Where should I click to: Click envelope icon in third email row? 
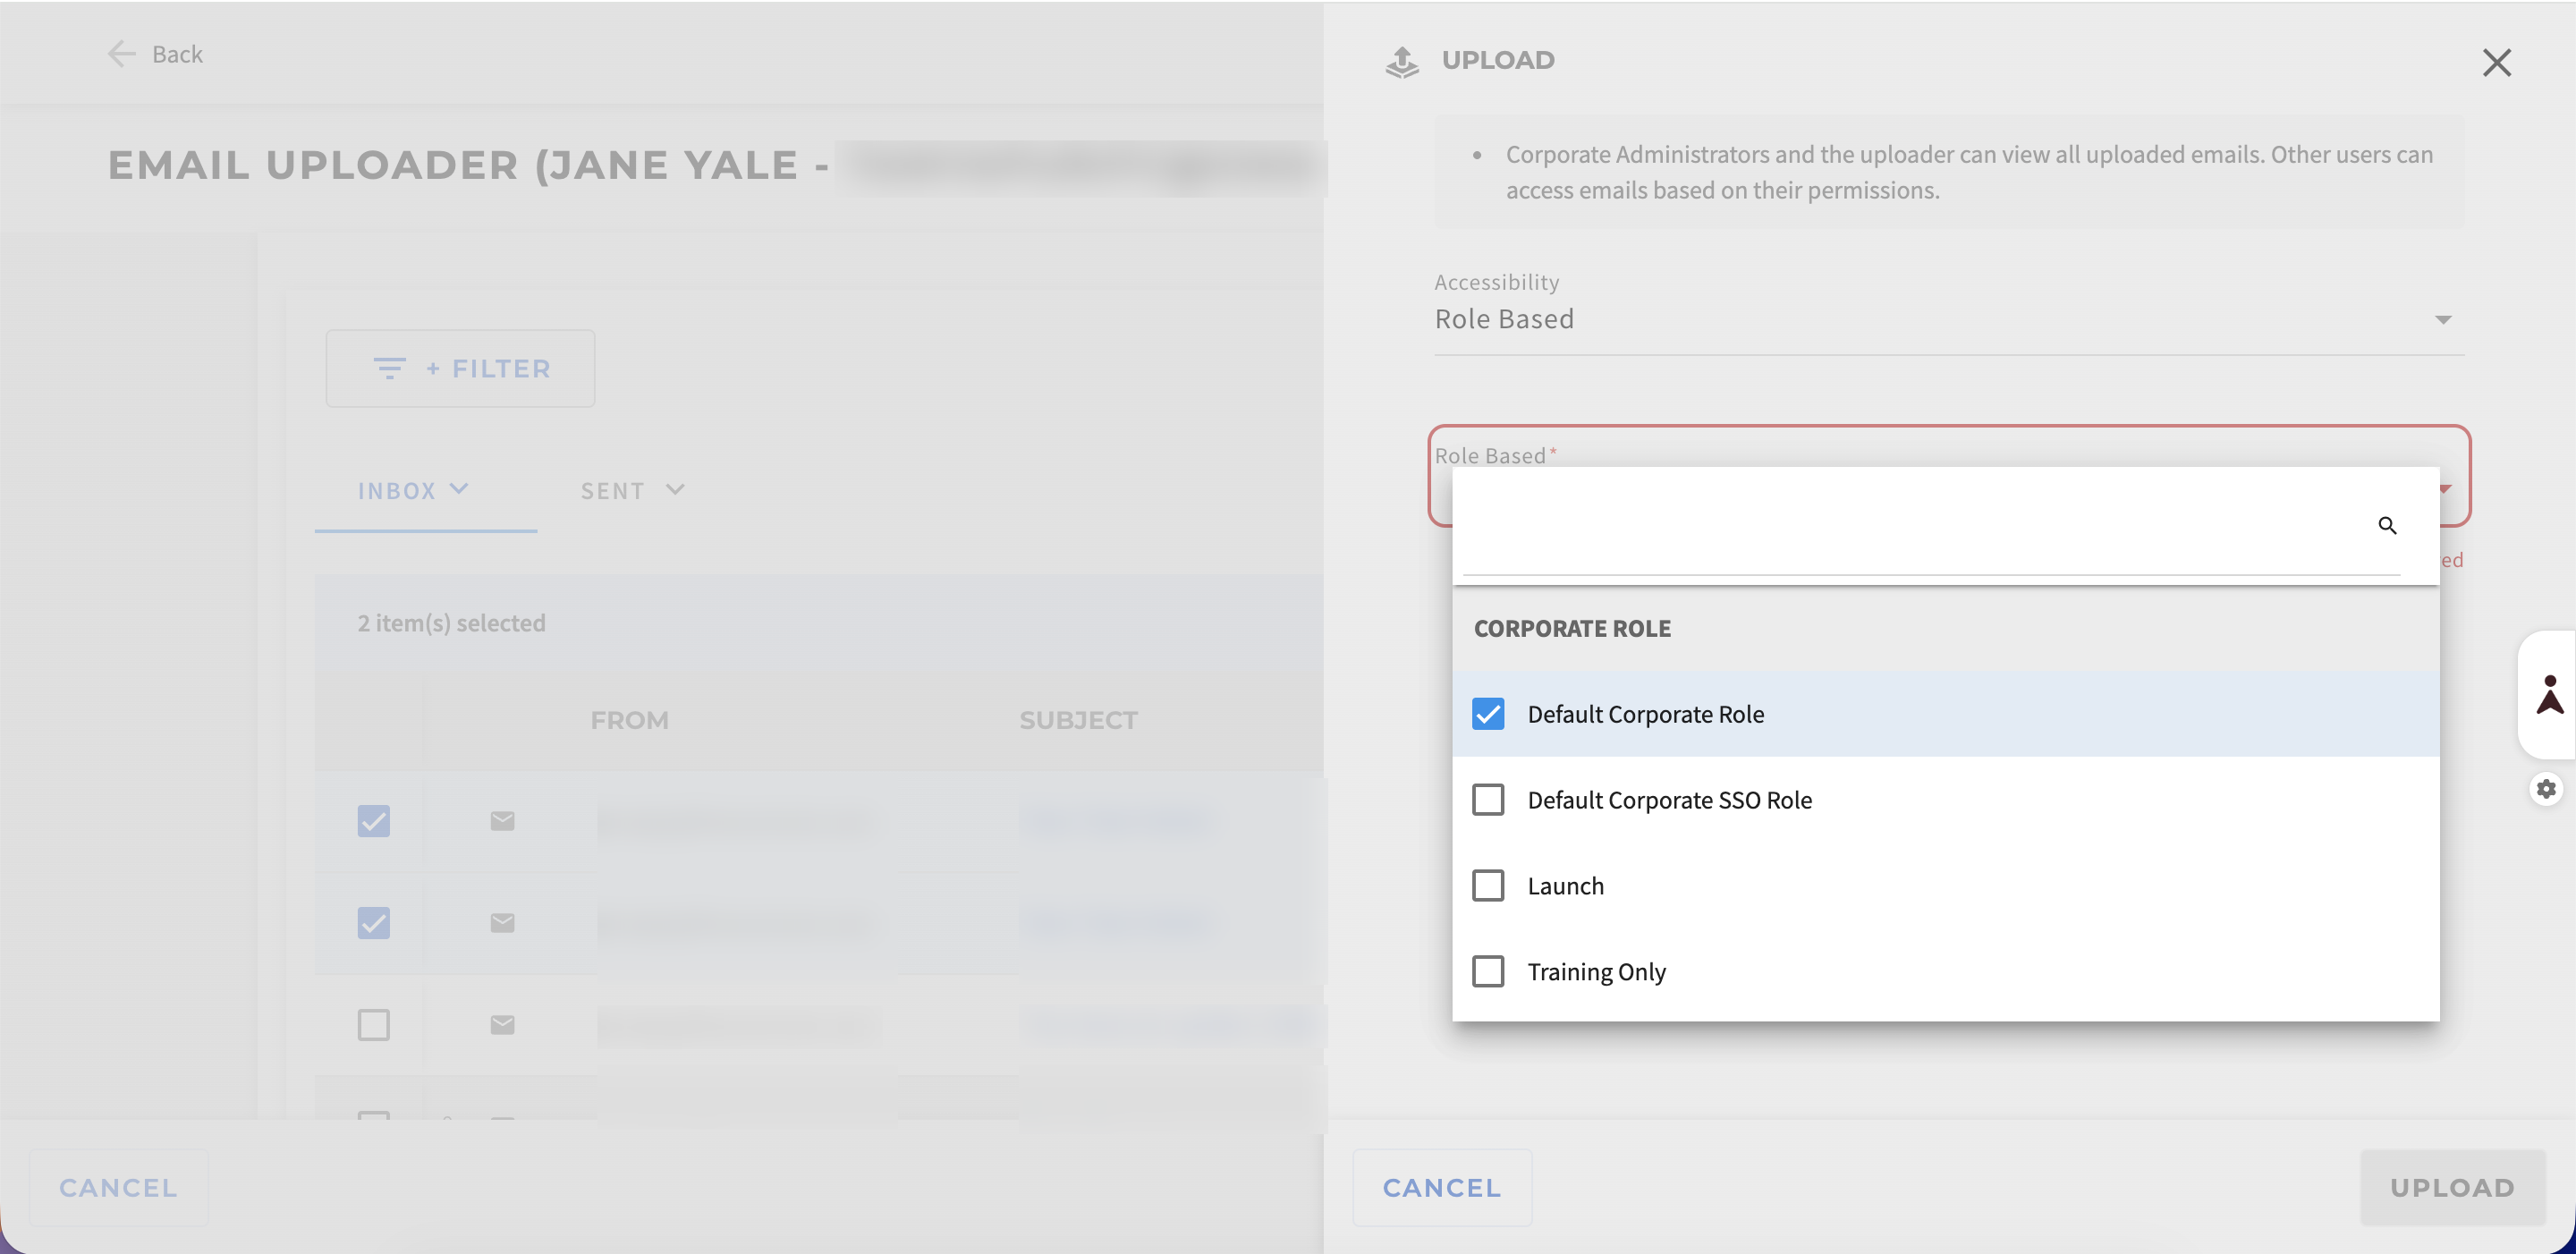tap(502, 1024)
